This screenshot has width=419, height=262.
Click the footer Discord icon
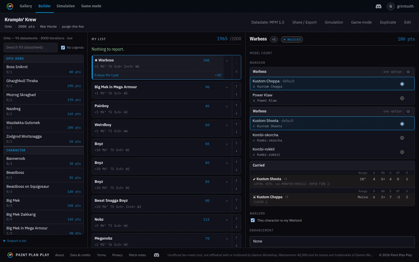pyautogui.click(x=157, y=255)
